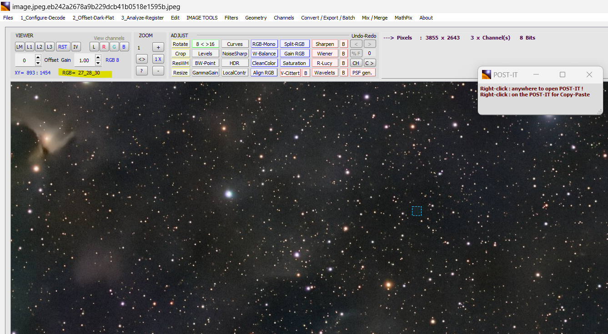Select viewer layer L2
The image size is (608, 334).
(40, 47)
